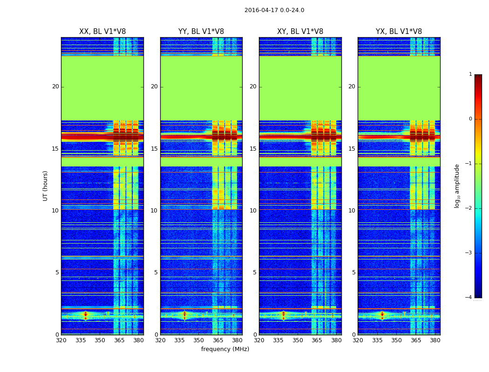Select the "XX, BL V1*V8" subplot title
This screenshot has width=489, height=372.
click(x=102, y=32)
